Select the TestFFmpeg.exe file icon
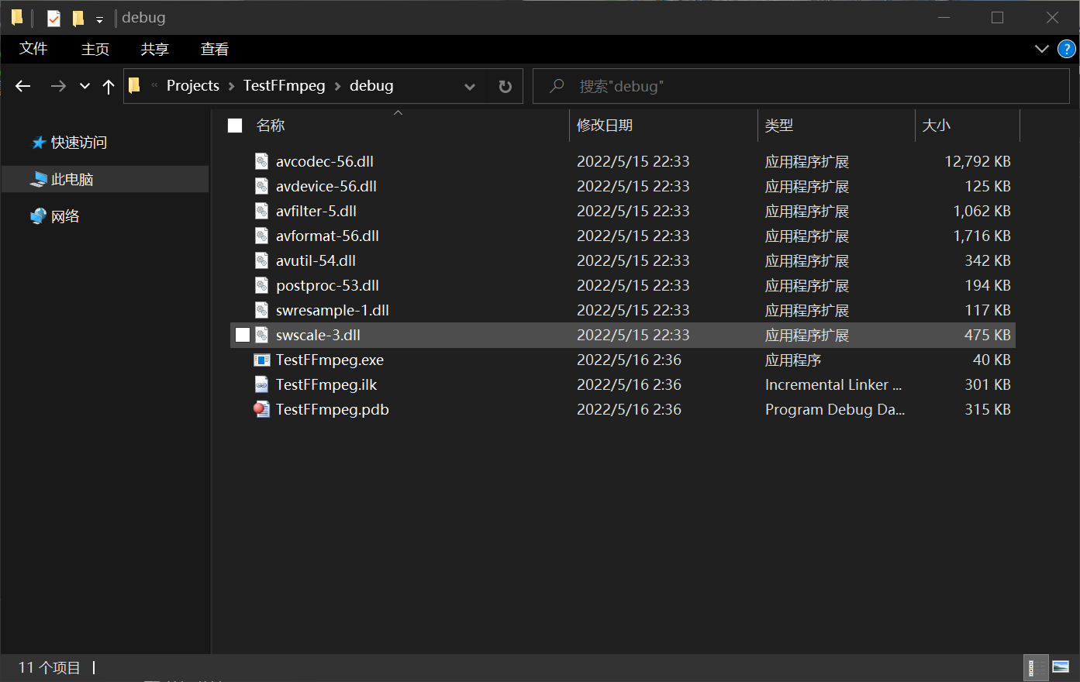1080x682 pixels. (262, 360)
